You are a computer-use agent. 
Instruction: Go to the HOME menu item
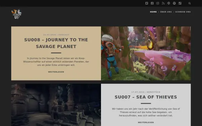coord(153,12)
